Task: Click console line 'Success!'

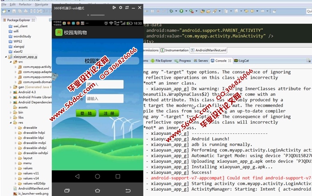Action: [x=201, y=172]
